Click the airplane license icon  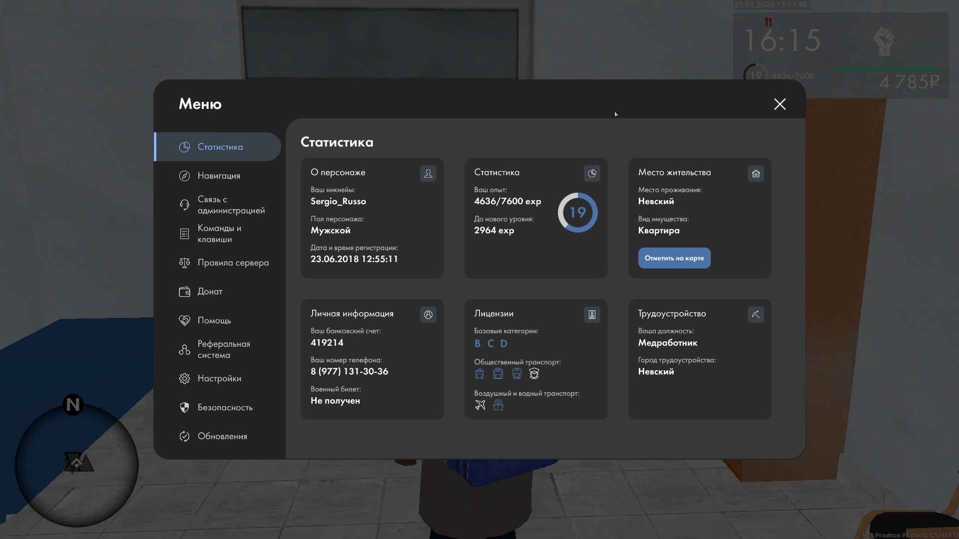pyautogui.click(x=480, y=405)
